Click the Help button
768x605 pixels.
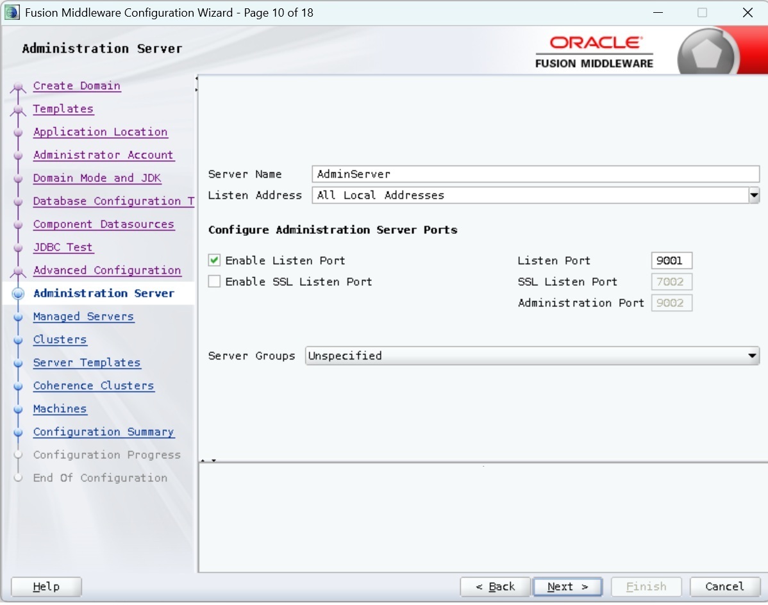pos(46,586)
